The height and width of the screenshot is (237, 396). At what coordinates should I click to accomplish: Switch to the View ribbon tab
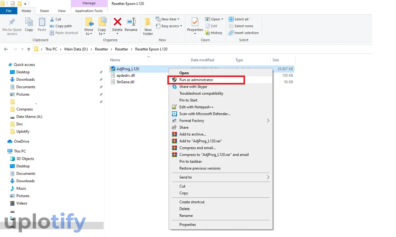pos(62,11)
